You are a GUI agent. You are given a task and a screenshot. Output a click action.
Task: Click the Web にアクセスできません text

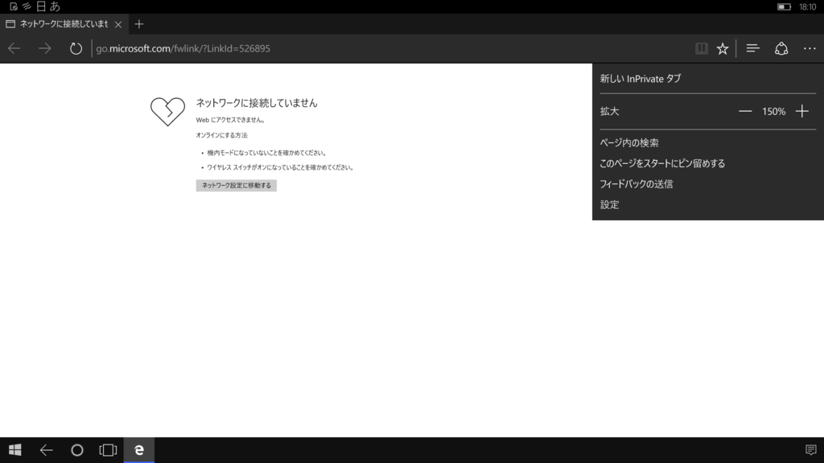230,120
